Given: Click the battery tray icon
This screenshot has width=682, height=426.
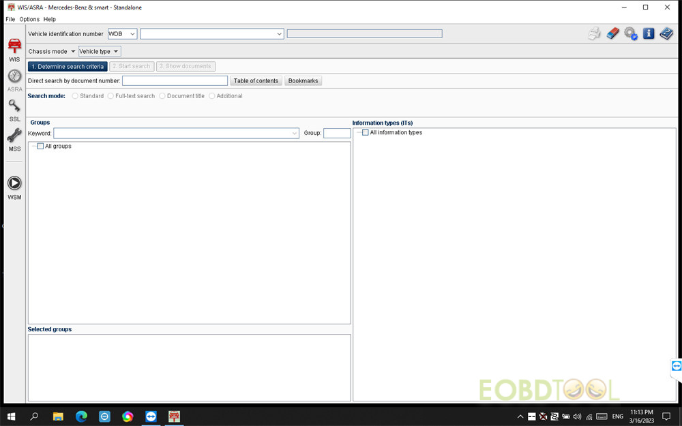Looking at the screenshot, I should pos(566,416).
